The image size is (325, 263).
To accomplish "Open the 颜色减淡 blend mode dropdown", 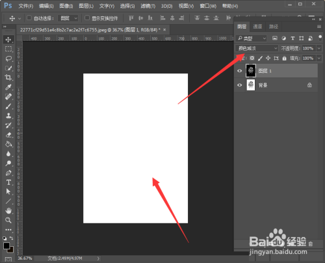I will click(x=257, y=48).
